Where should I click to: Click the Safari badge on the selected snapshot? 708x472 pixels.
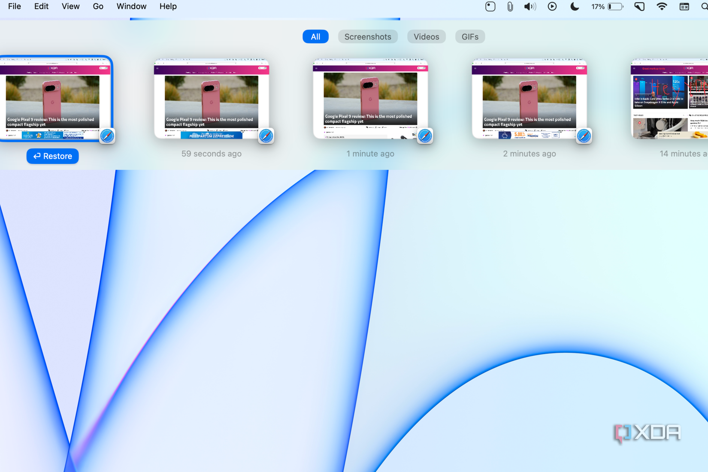(x=106, y=136)
